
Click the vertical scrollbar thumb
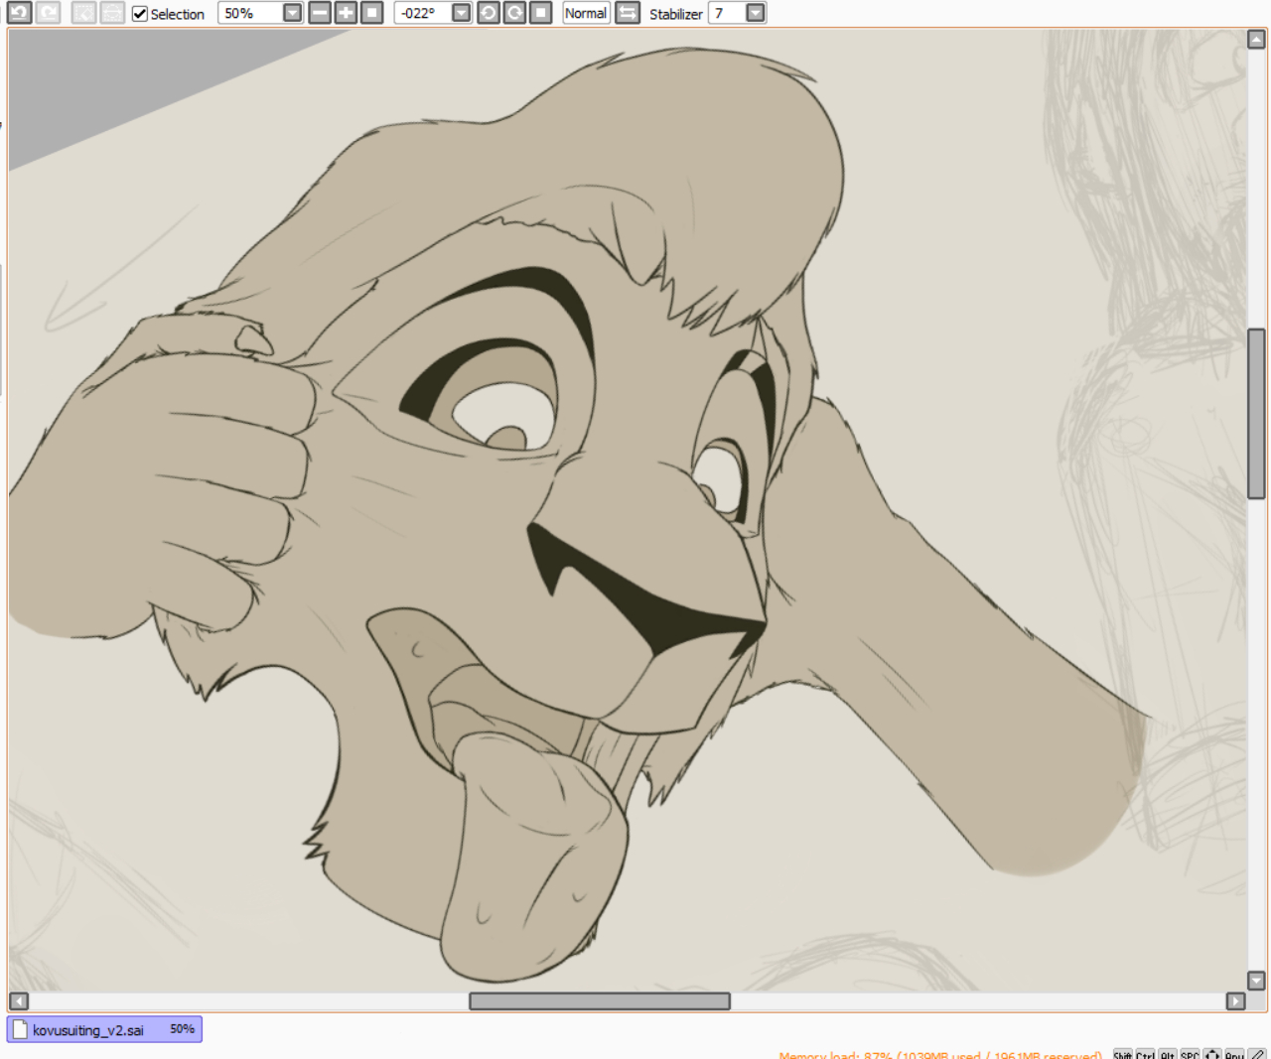click(1256, 413)
